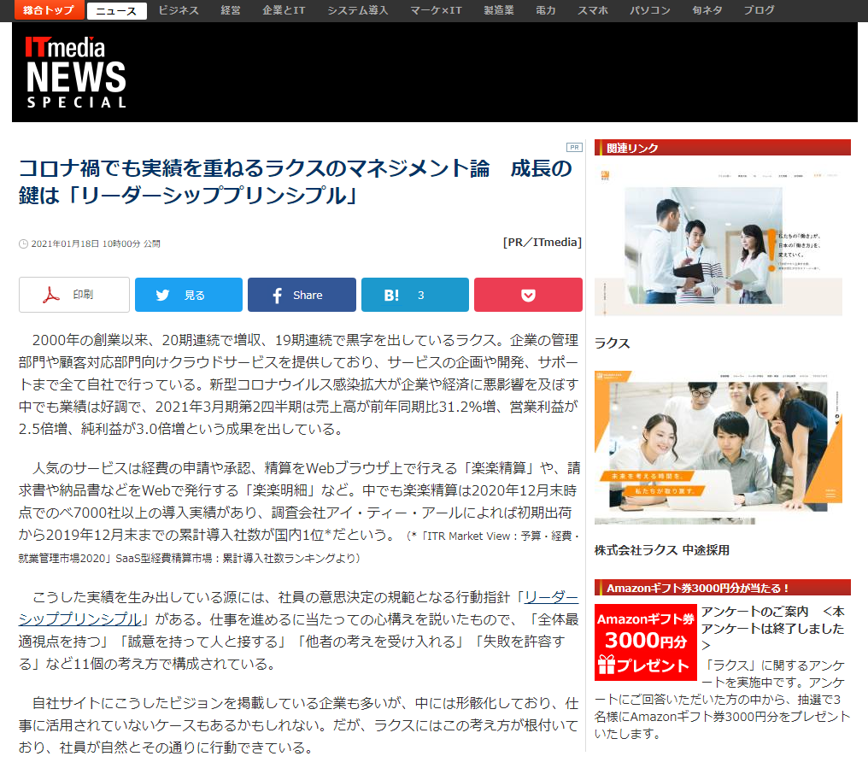Select the ニュース navigation tab
Viewport: 868px width, 768px height.
point(117,11)
